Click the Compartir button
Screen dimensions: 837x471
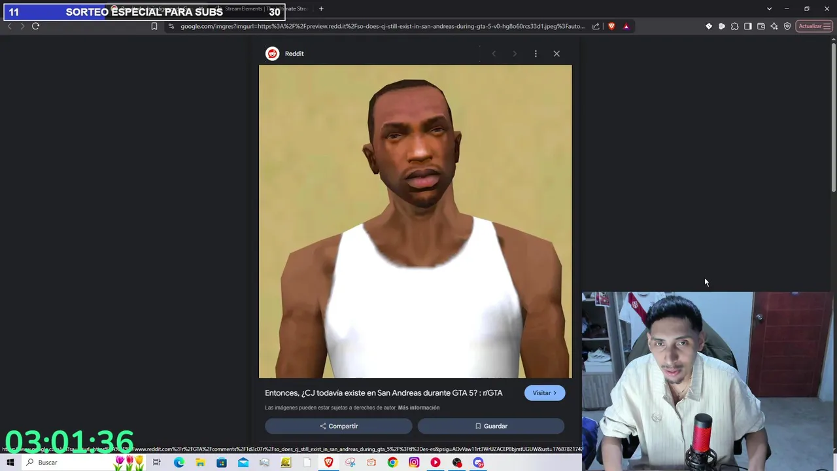339,426
